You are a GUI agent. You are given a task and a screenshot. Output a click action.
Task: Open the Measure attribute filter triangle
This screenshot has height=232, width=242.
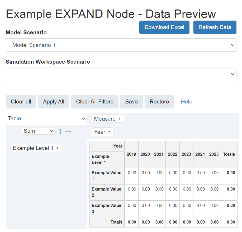click(120, 119)
